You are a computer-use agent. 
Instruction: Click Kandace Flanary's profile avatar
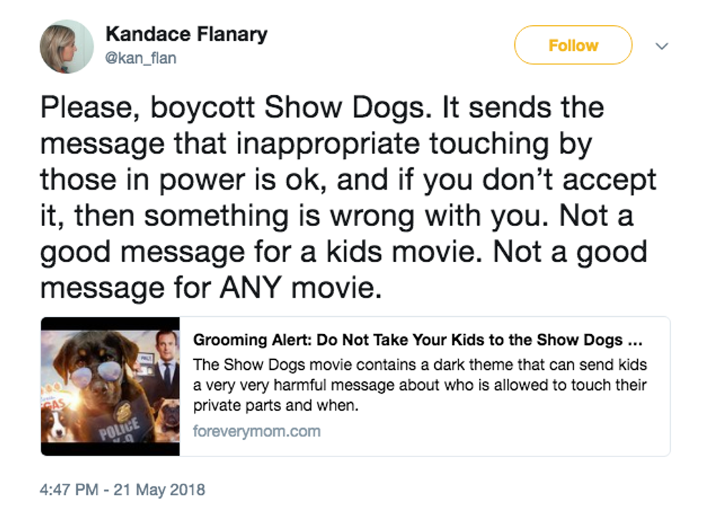[67, 47]
